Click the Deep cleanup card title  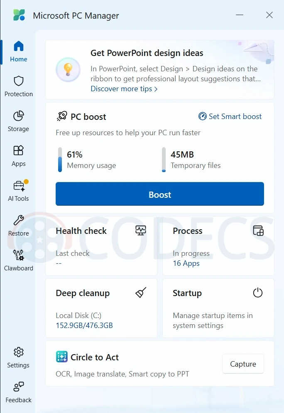pos(83,293)
